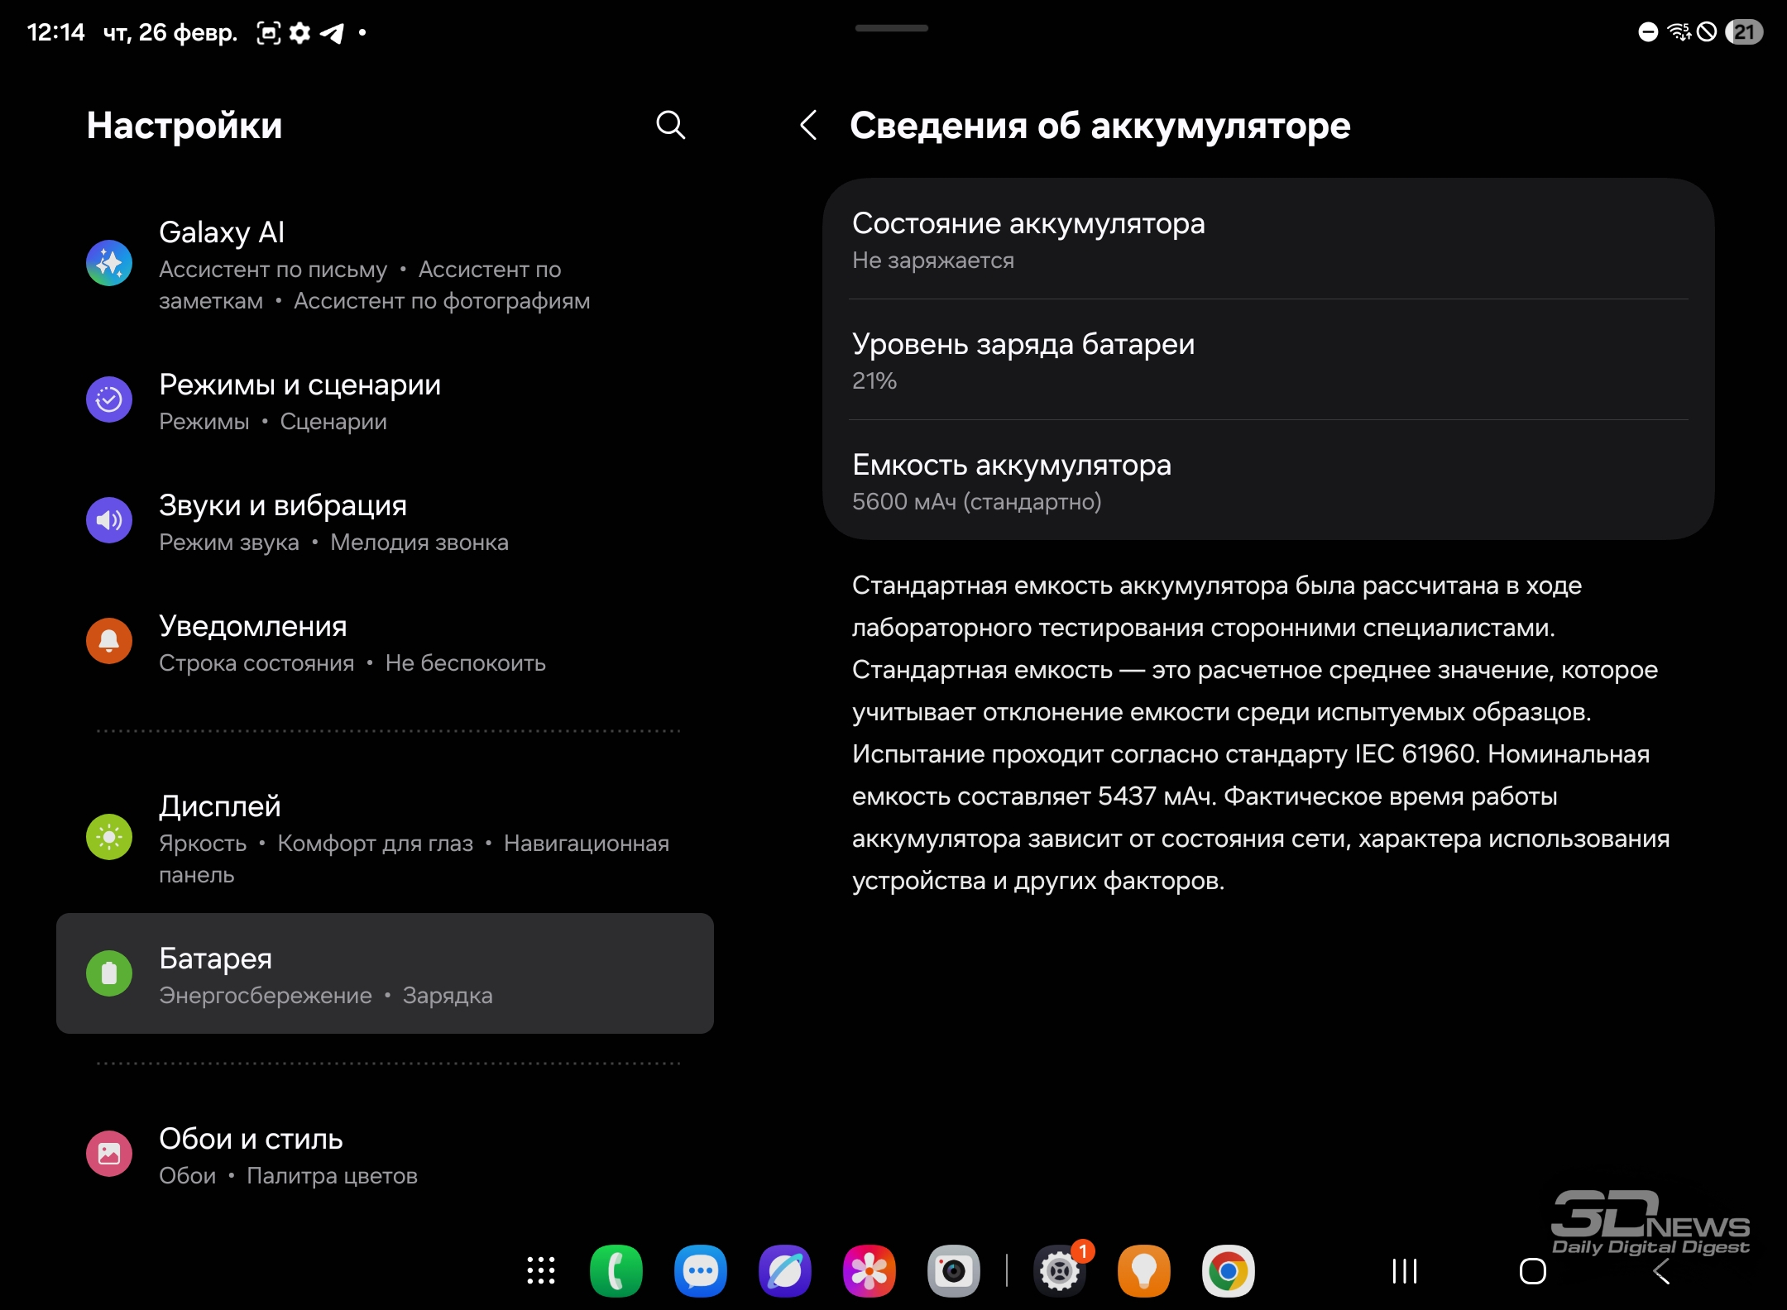The width and height of the screenshot is (1787, 1310).
Task: Launch Chrome browser from taskbar
Action: (x=1229, y=1271)
